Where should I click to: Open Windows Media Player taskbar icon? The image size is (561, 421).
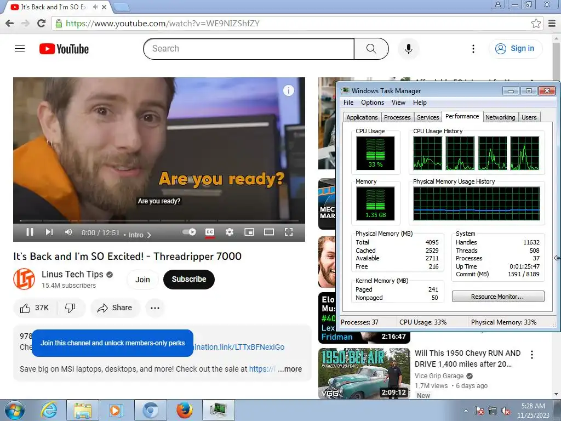pyautogui.click(x=115, y=410)
